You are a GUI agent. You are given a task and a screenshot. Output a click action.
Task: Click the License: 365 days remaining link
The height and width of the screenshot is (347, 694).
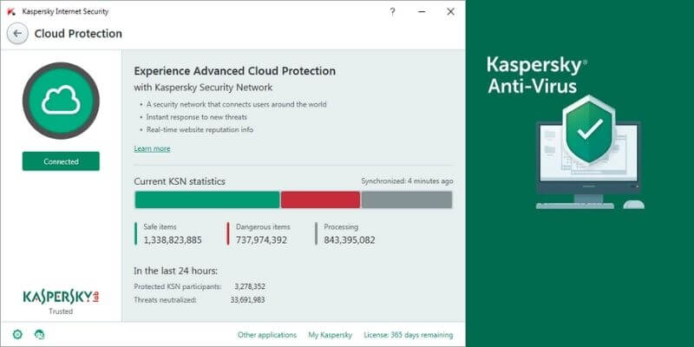tap(408, 335)
